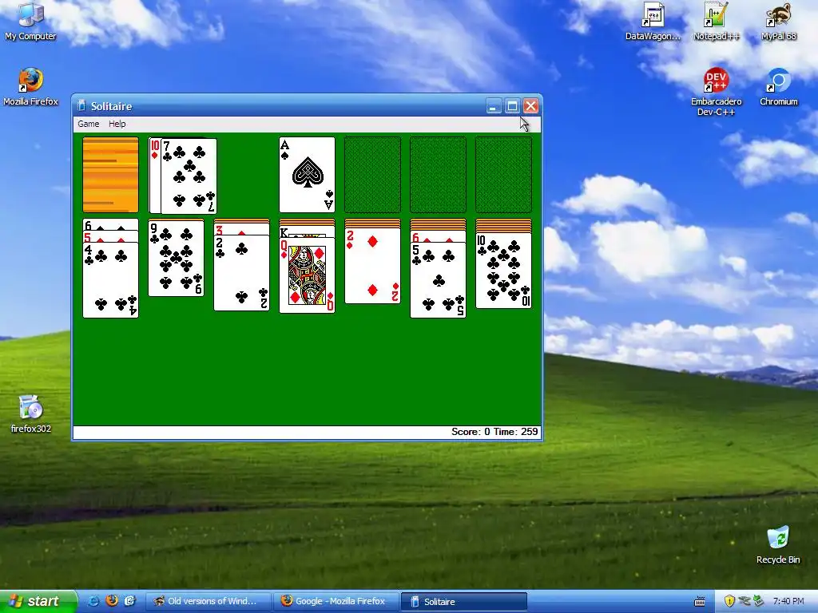Screen dimensions: 818x613
Task: Open the Game menu in Solitaire
Action: point(88,124)
